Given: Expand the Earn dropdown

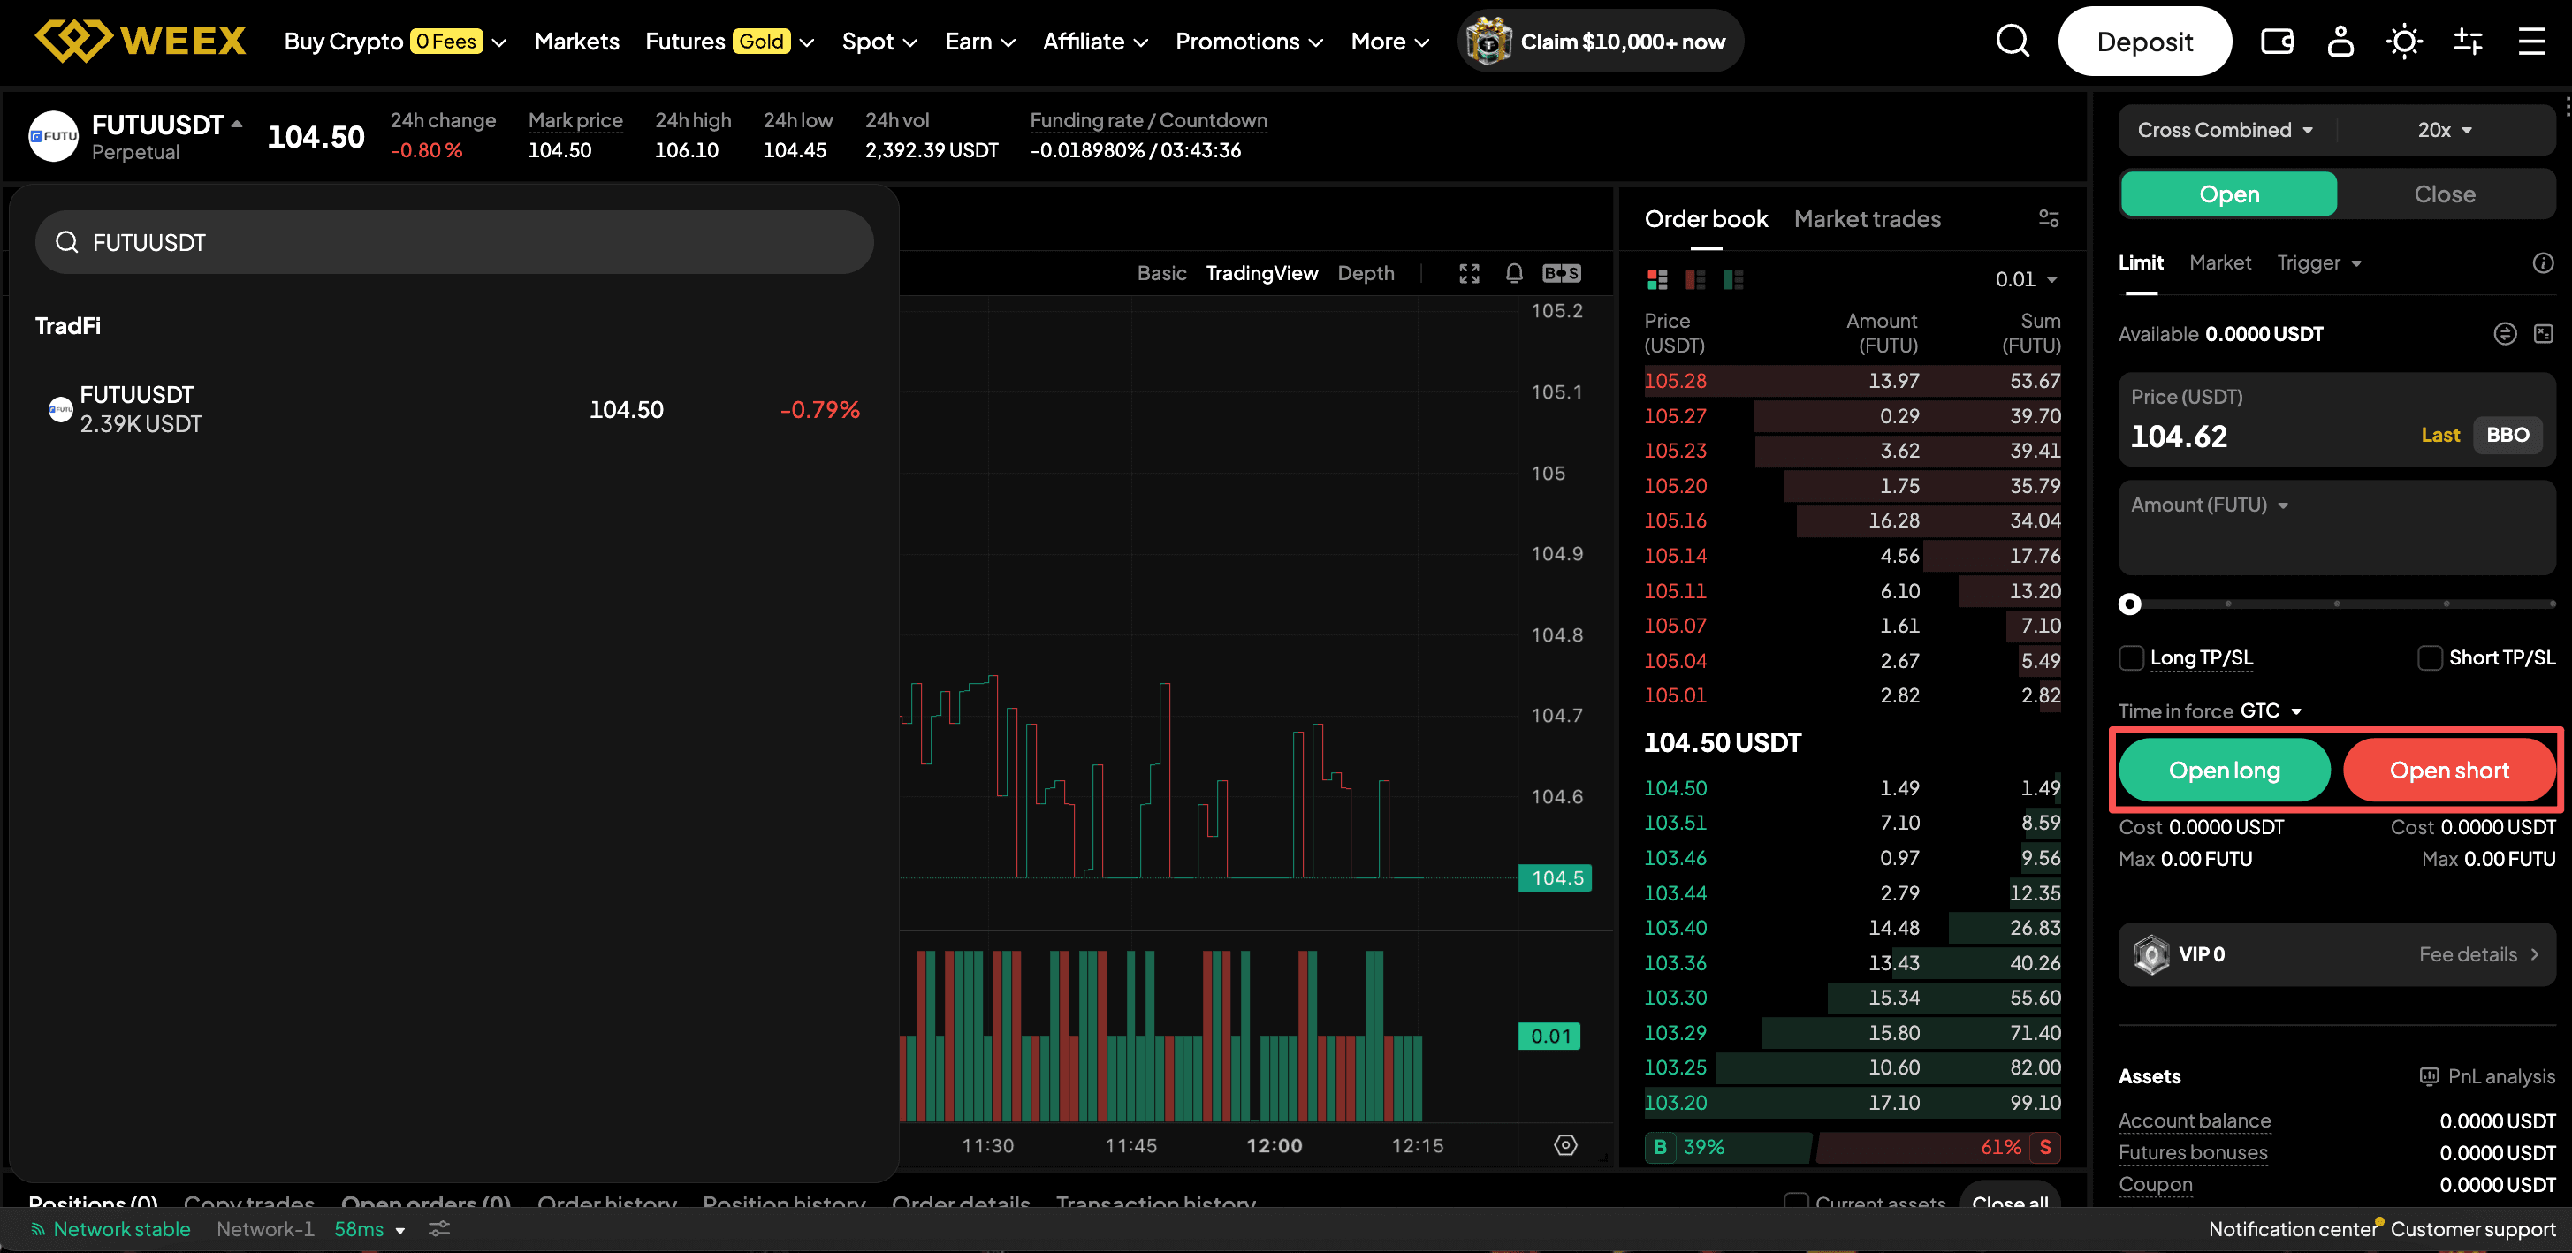Looking at the screenshot, I should 980,41.
